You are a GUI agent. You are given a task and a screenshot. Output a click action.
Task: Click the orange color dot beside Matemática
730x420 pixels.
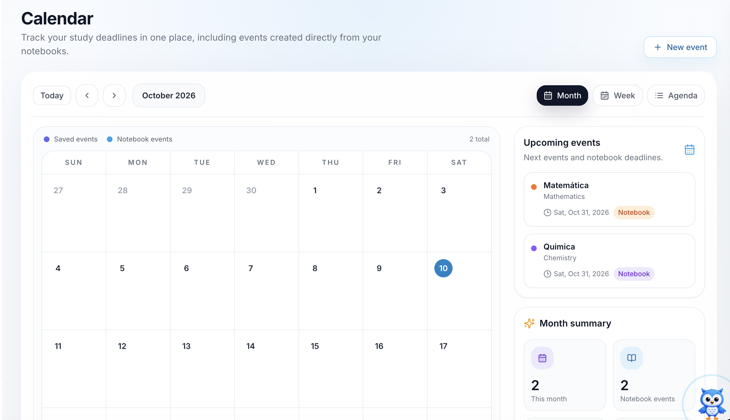[x=534, y=187]
